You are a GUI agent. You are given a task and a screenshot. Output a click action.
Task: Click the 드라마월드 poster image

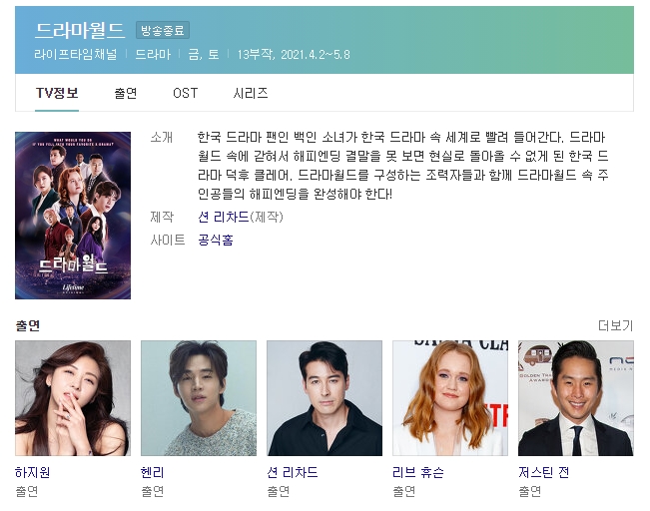(73, 216)
